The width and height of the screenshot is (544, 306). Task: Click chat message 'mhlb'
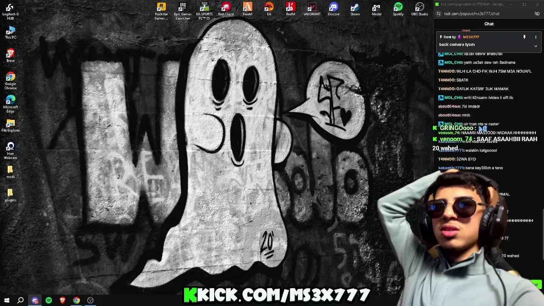[x=466, y=115]
